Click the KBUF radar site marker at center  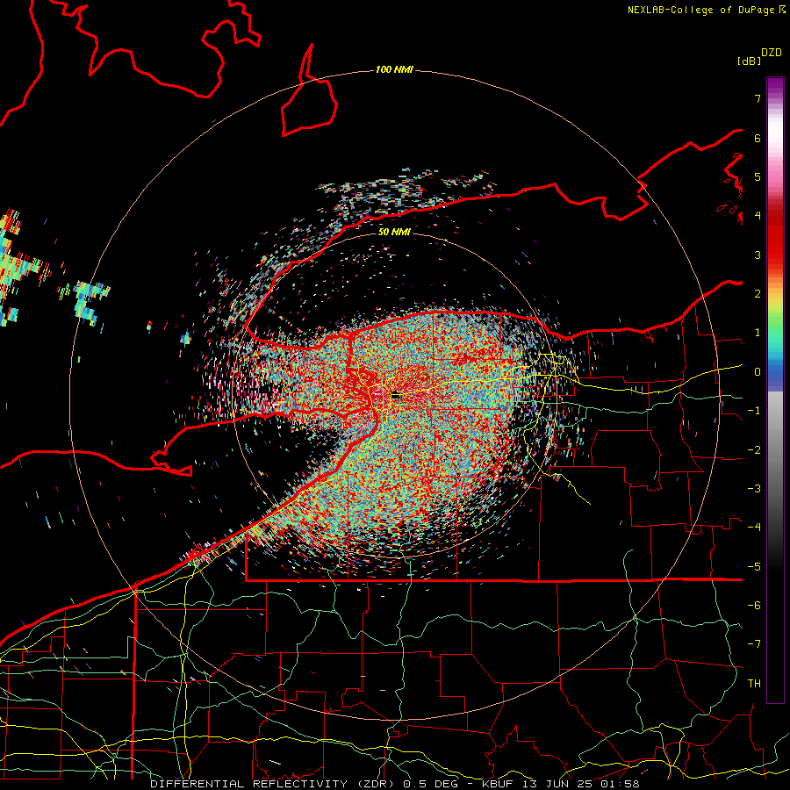point(396,396)
